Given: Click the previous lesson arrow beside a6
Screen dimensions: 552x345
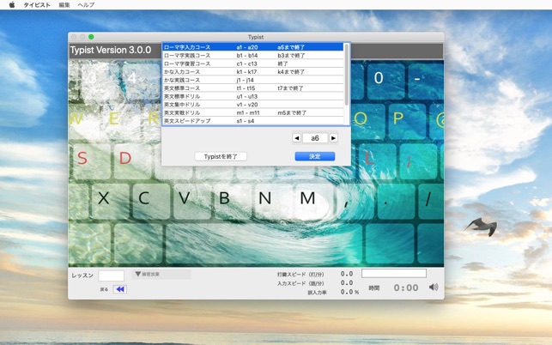Looking at the screenshot, I should [296, 138].
